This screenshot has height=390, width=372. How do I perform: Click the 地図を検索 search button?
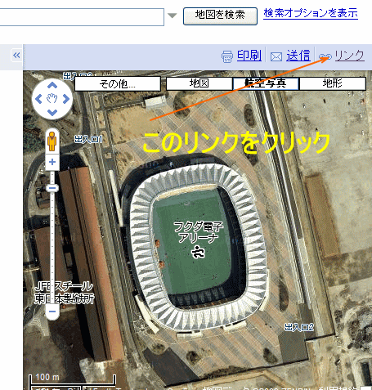click(x=220, y=16)
